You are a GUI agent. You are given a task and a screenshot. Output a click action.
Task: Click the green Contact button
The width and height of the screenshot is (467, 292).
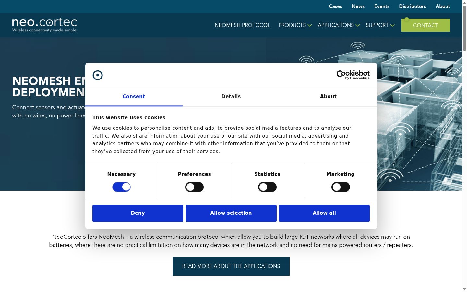point(425,25)
